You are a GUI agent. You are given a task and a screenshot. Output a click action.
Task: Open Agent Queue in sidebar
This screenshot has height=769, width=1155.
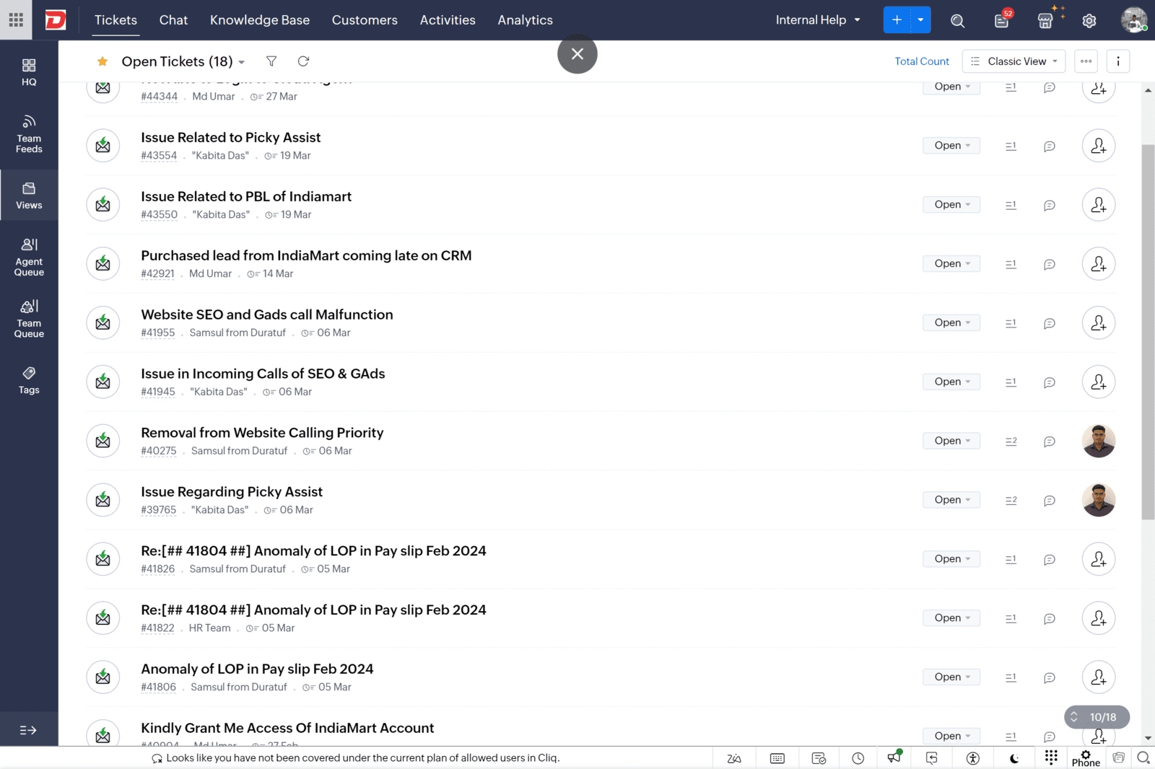pos(29,258)
